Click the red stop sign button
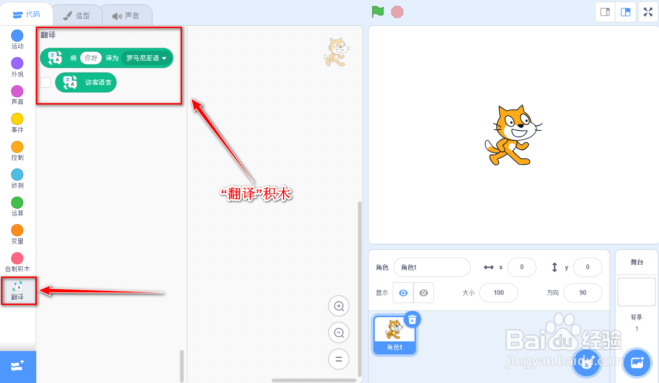This screenshot has width=659, height=383. 397,12
